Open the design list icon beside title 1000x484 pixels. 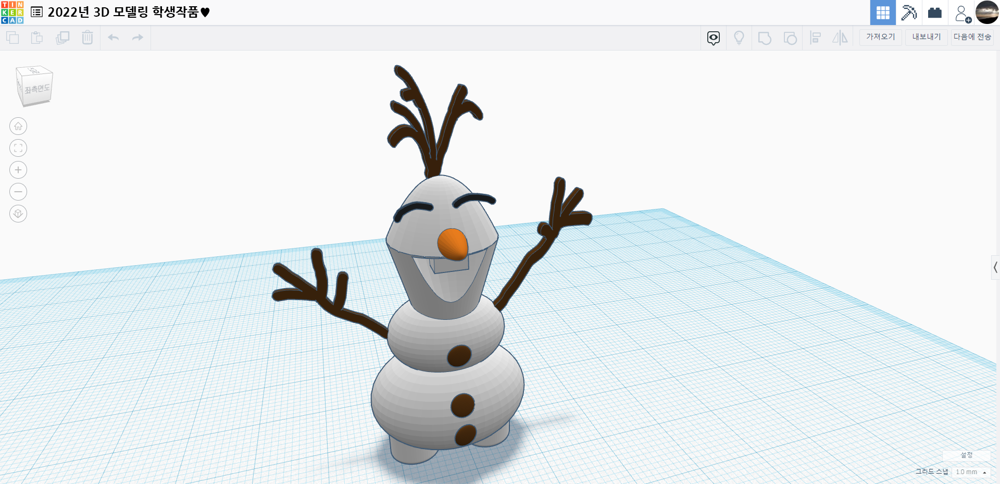(x=37, y=12)
